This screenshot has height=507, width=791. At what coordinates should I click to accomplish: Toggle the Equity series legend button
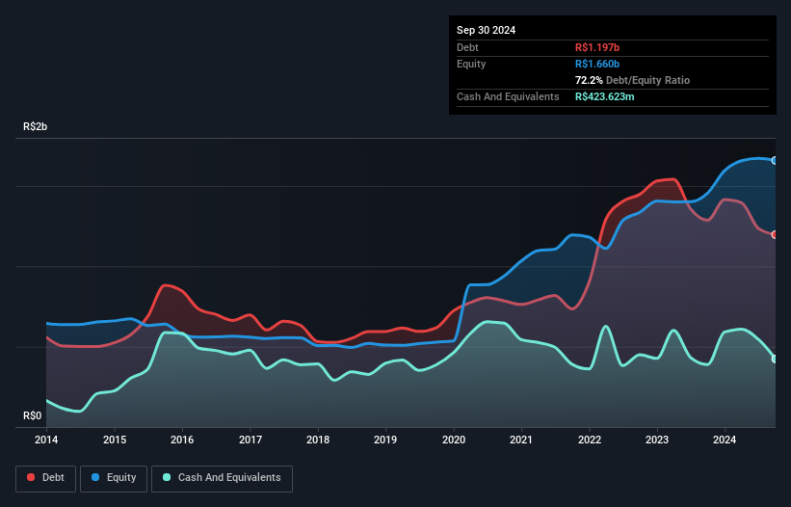click(x=114, y=478)
